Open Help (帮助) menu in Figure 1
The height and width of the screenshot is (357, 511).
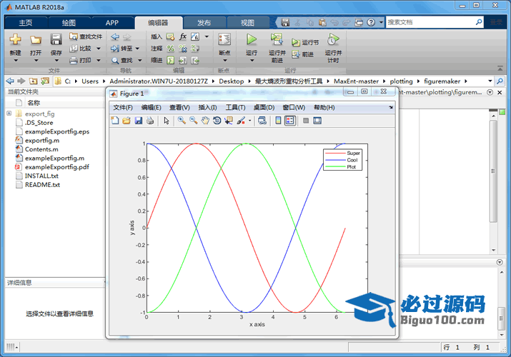point(324,107)
